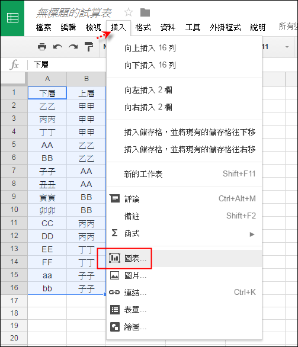Screen dimensions: 298x347
Task: Click the chart icon beside 圖表
Action: pyautogui.click(x=114, y=258)
